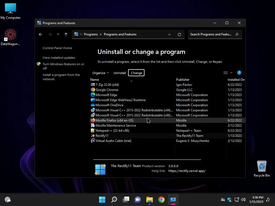This screenshot has width=275, height=206.
Task: Click the search magnifier in search box
Action: (x=237, y=34)
